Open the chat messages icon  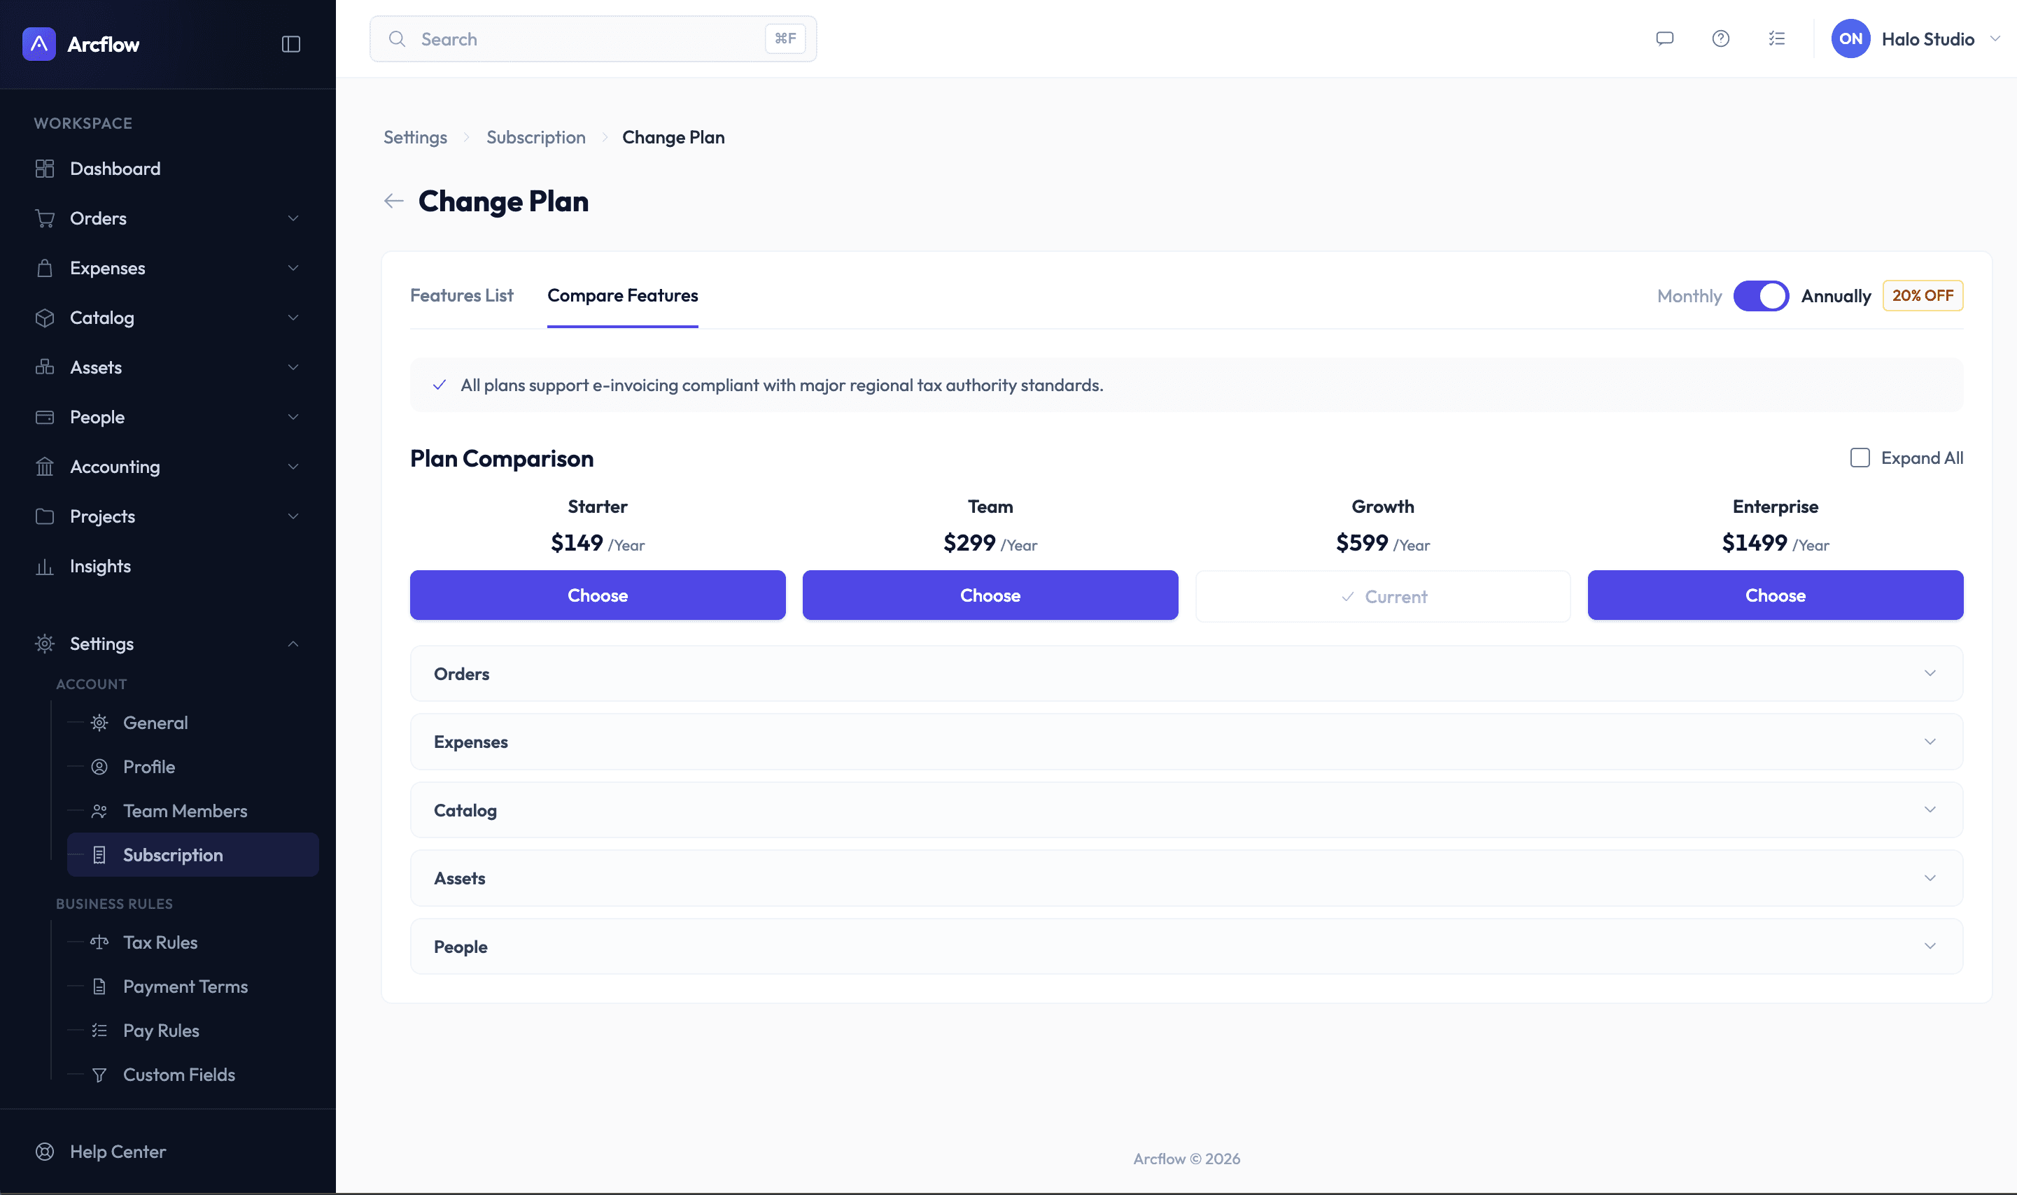(1664, 38)
